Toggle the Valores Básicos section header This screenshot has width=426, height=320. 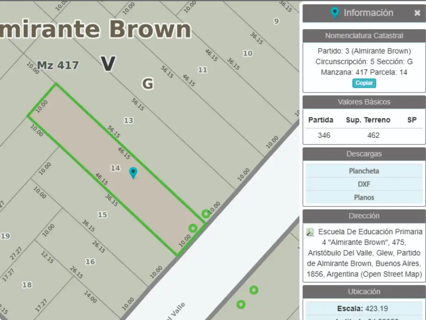pos(364,102)
